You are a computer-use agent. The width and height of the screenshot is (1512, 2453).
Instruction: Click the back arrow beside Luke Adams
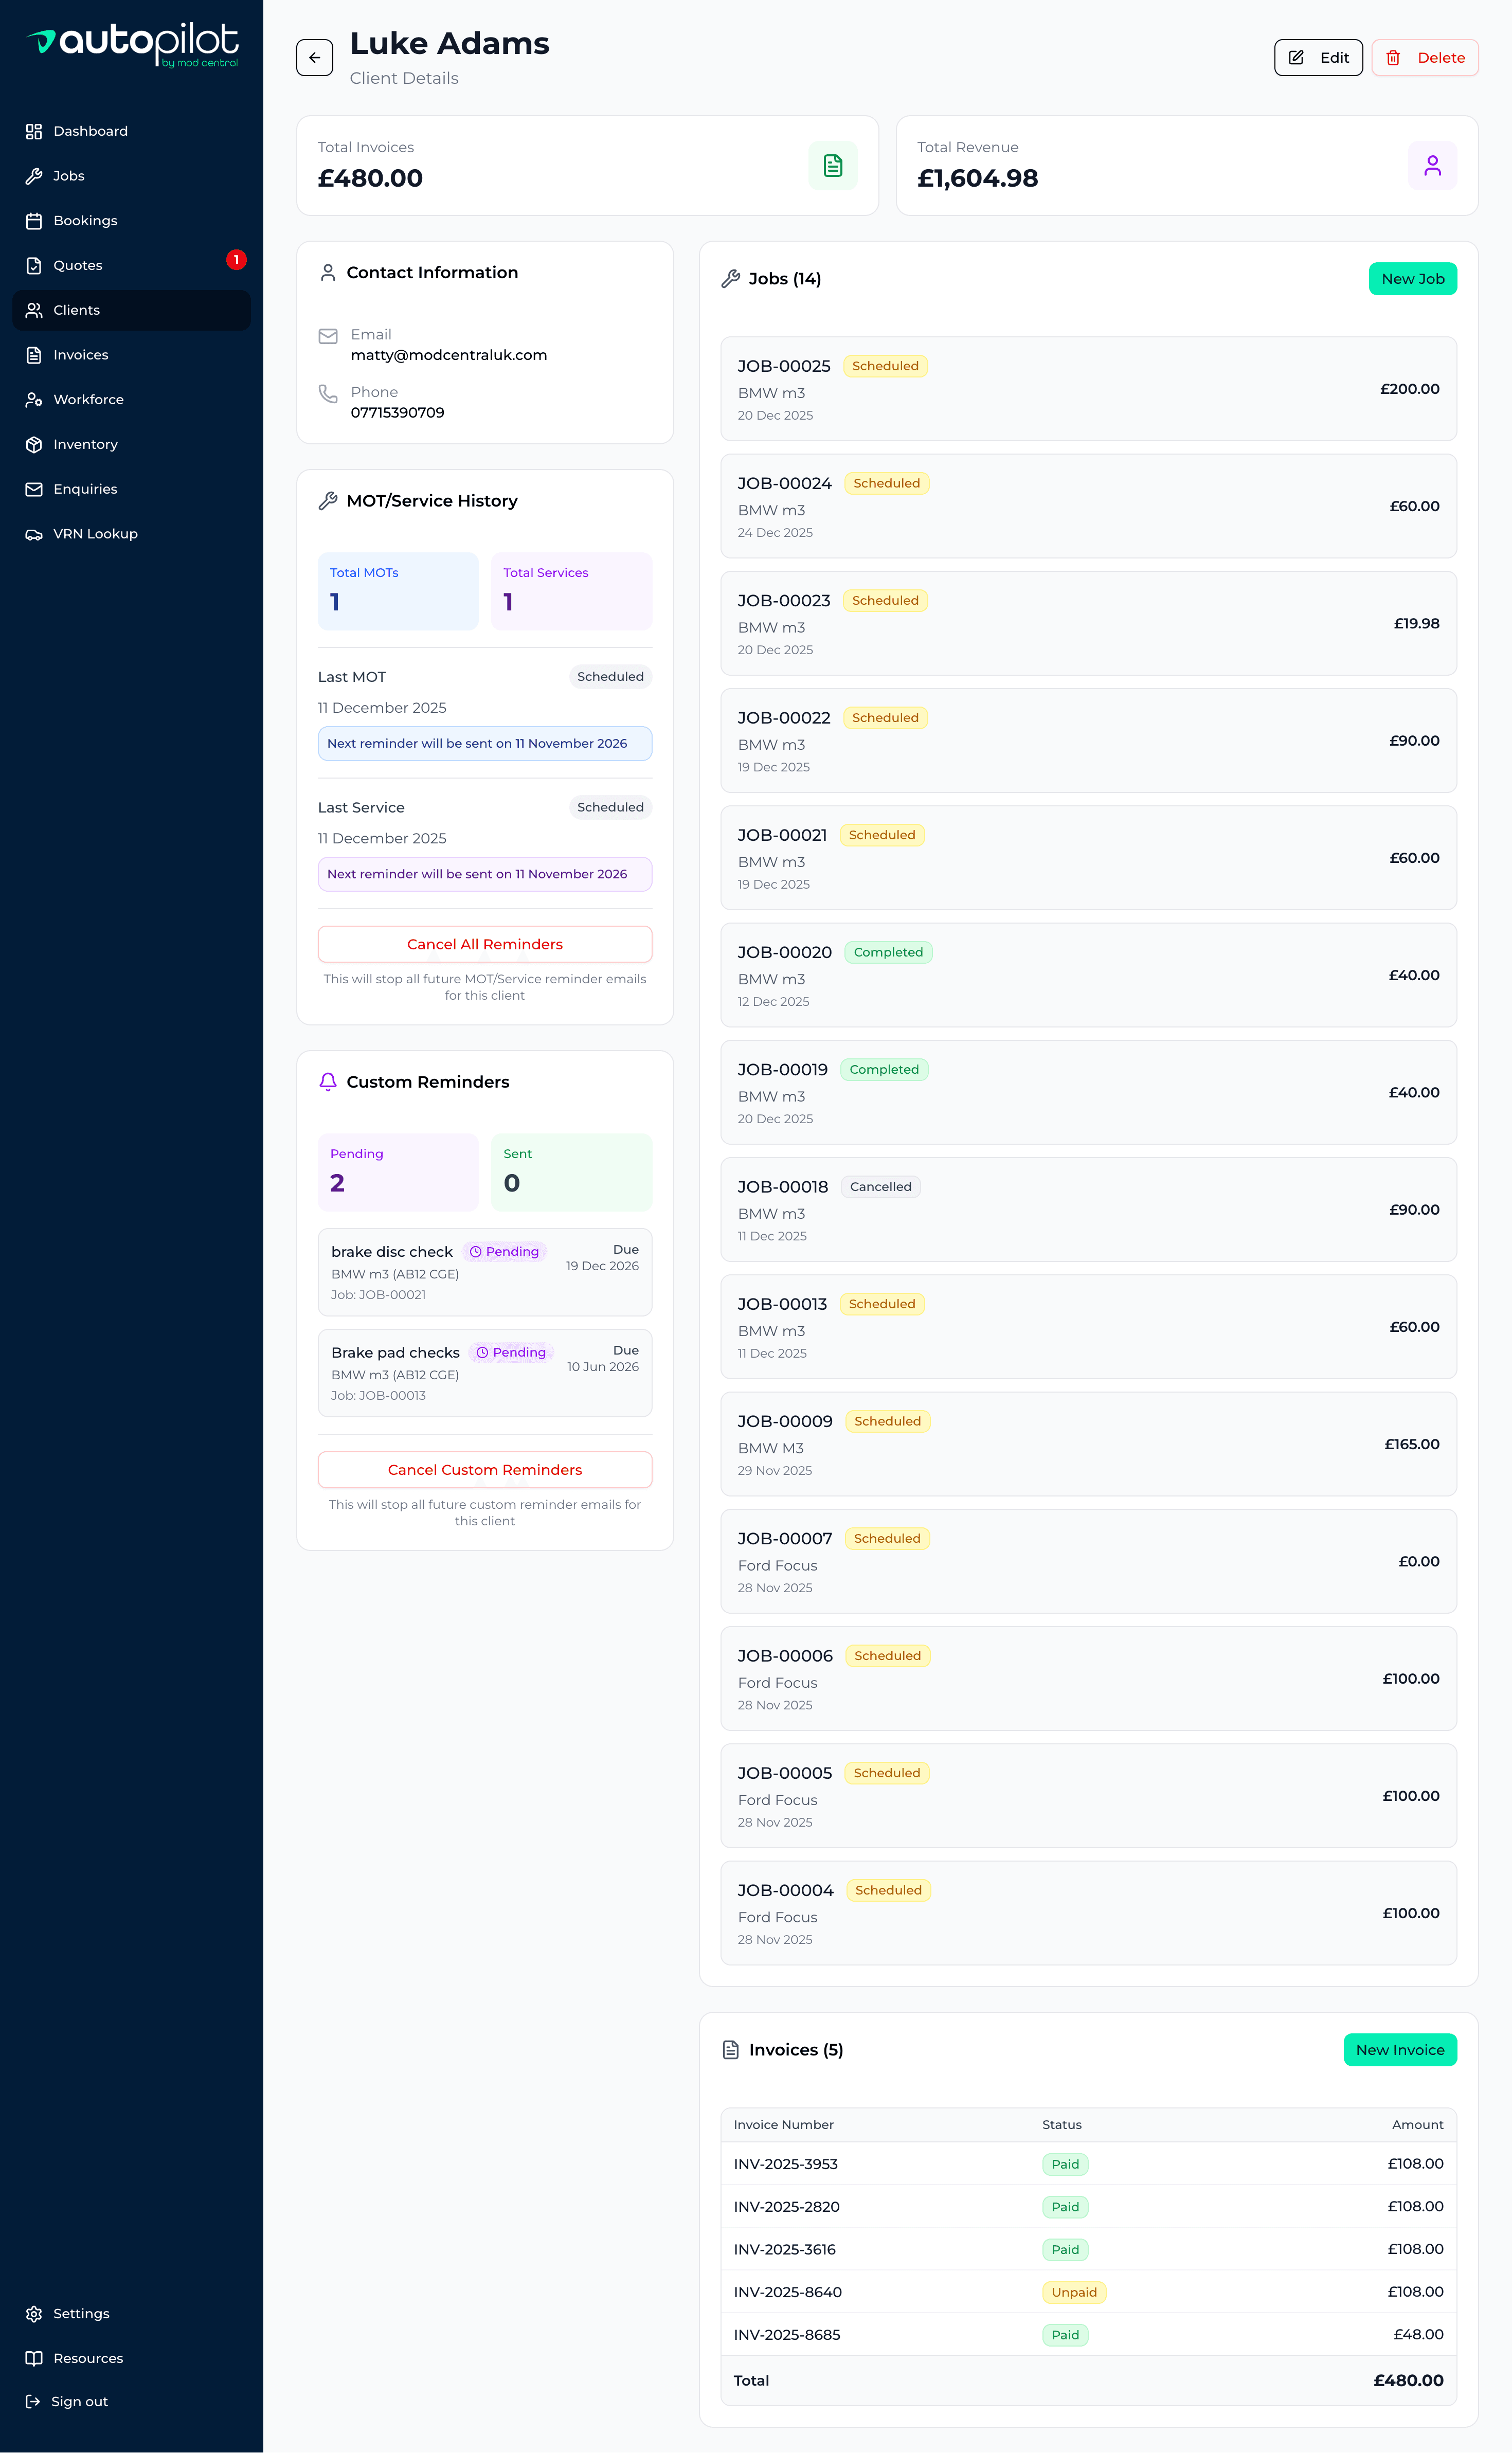(315, 57)
